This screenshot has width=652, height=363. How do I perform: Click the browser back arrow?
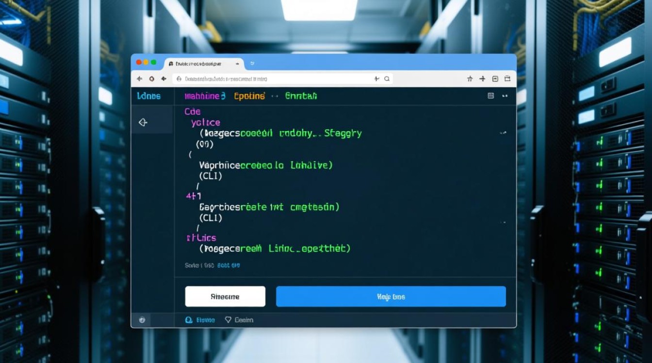[140, 78]
